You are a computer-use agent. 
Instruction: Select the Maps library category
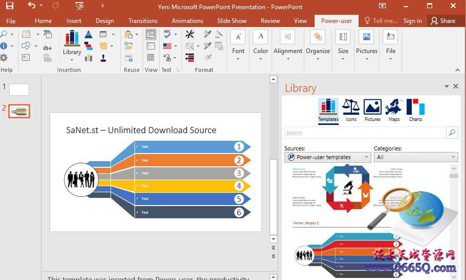pyautogui.click(x=394, y=111)
